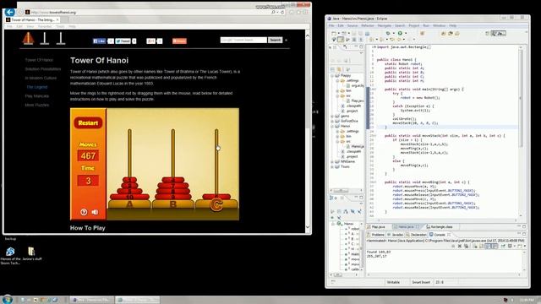Click the Open Perspective icon

pyautogui.click(x=487, y=33)
